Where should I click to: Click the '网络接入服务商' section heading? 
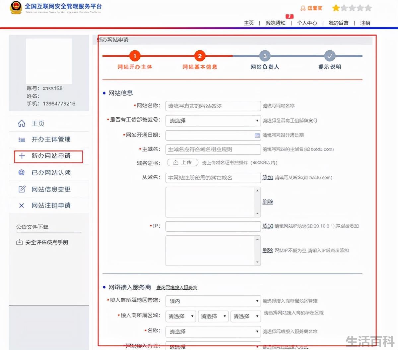130,287
